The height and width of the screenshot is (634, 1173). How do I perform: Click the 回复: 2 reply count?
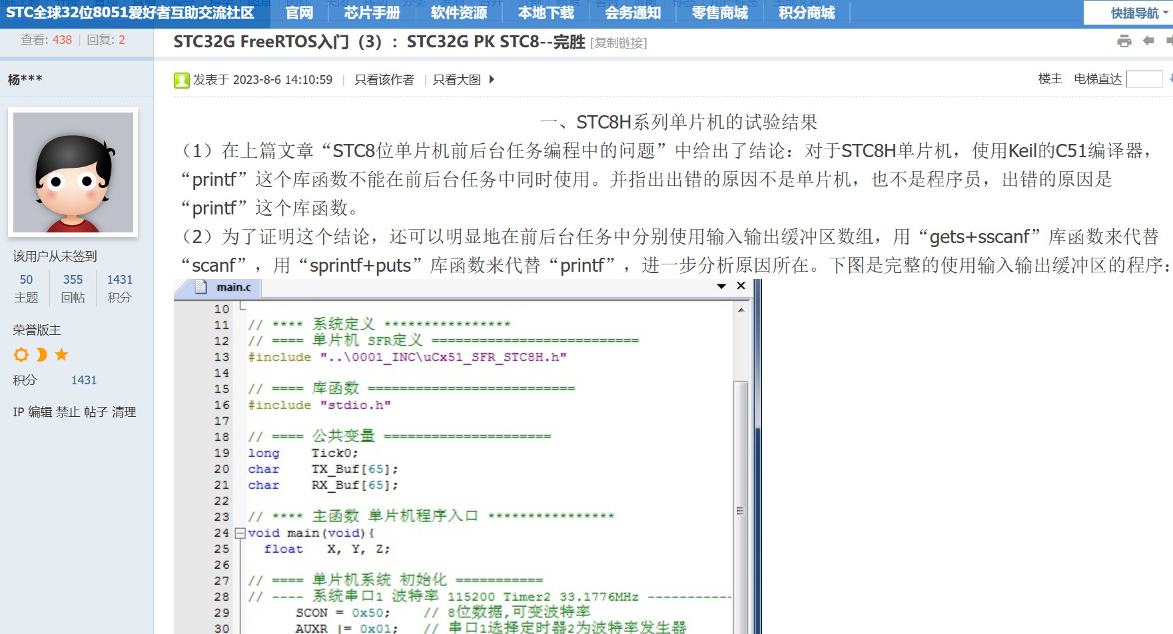coord(106,40)
